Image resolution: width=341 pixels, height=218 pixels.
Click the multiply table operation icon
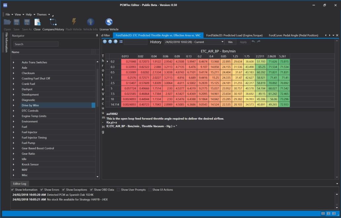pyautogui.click(x=116, y=41)
